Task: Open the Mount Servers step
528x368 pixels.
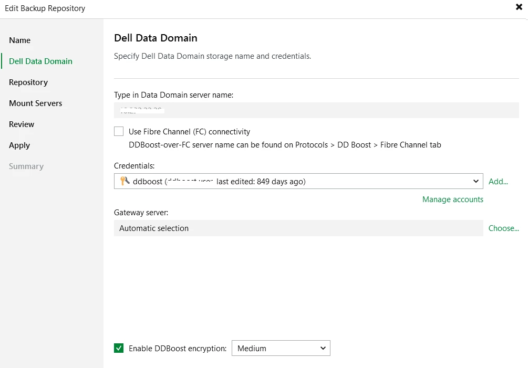Action: [x=35, y=103]
